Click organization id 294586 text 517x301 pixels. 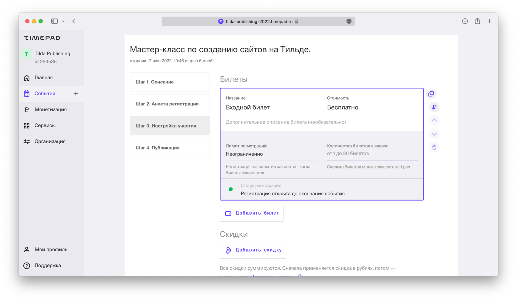(46, 61)
